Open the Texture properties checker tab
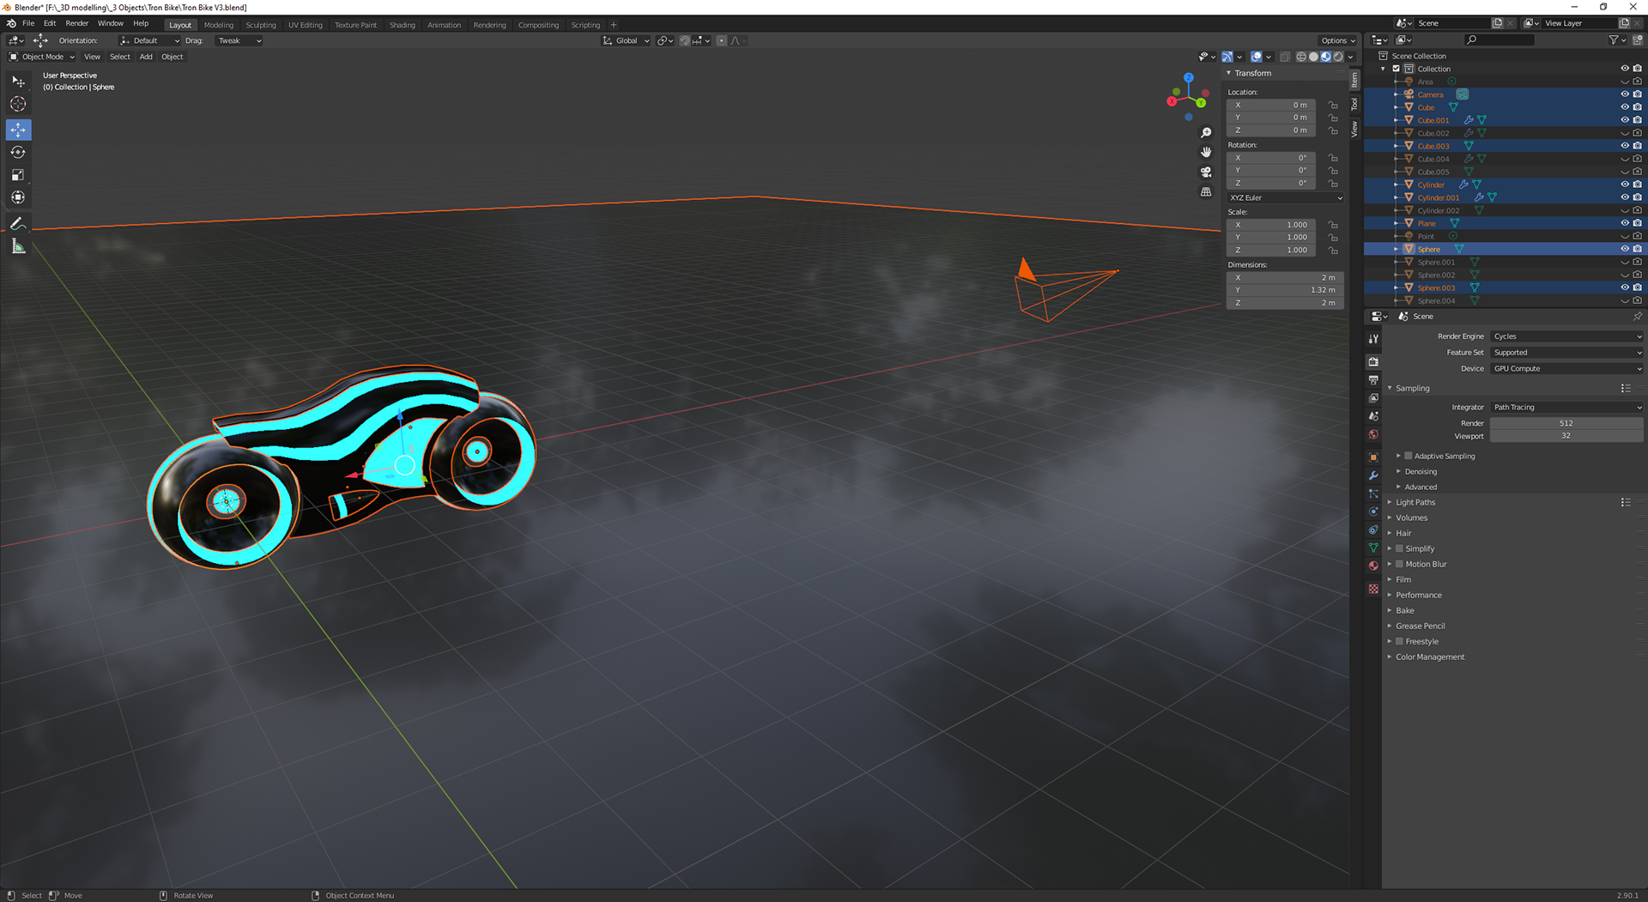 click(x=1373, y=589)
